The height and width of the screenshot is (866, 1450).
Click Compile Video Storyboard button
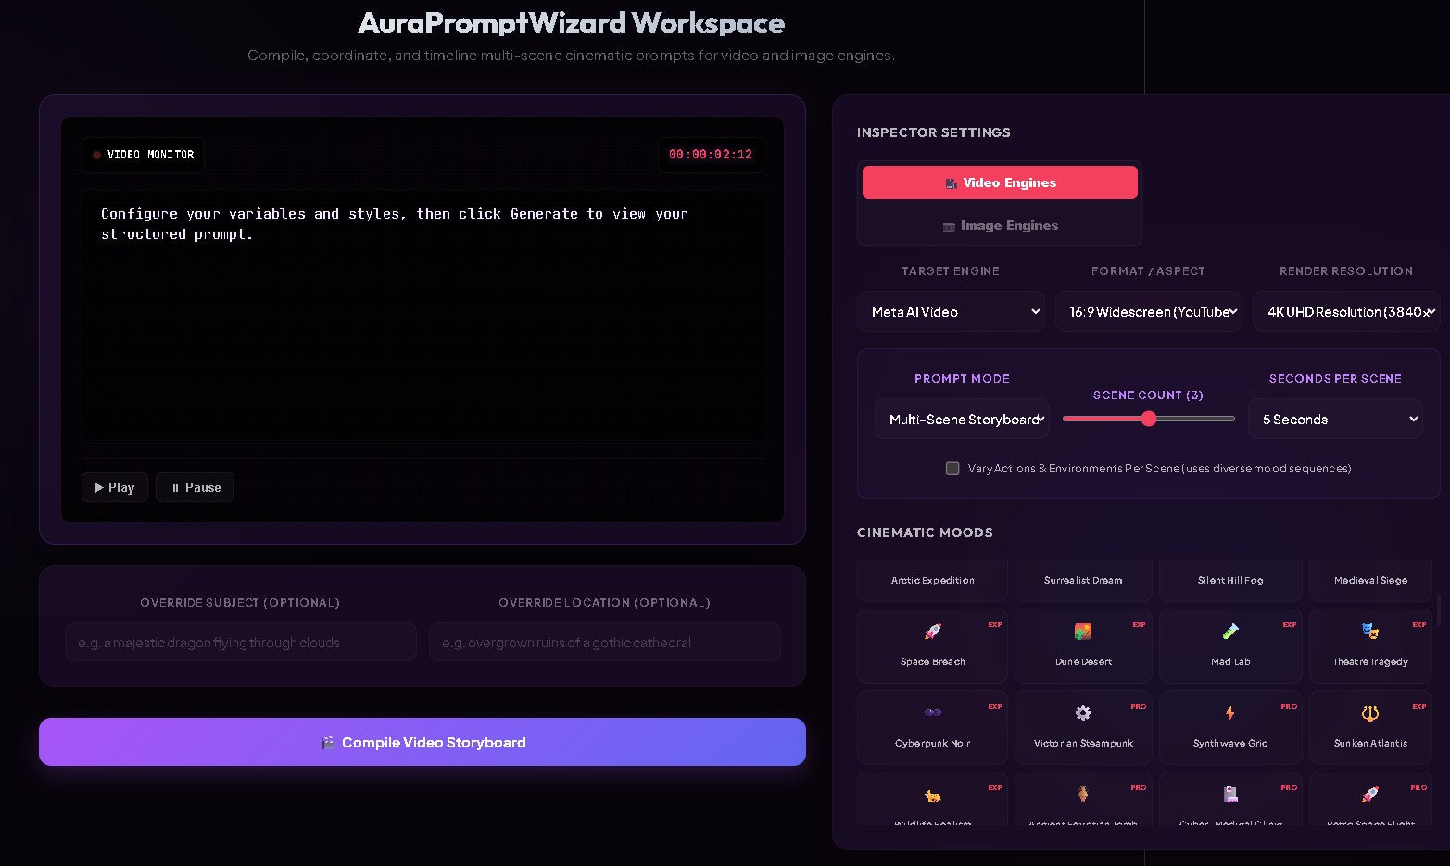[x=422, y=742]
